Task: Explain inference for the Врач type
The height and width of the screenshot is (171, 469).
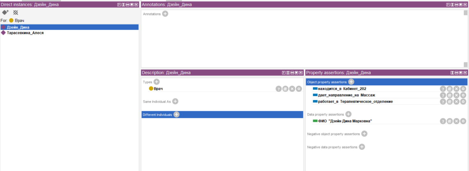Action: (278, 89)
